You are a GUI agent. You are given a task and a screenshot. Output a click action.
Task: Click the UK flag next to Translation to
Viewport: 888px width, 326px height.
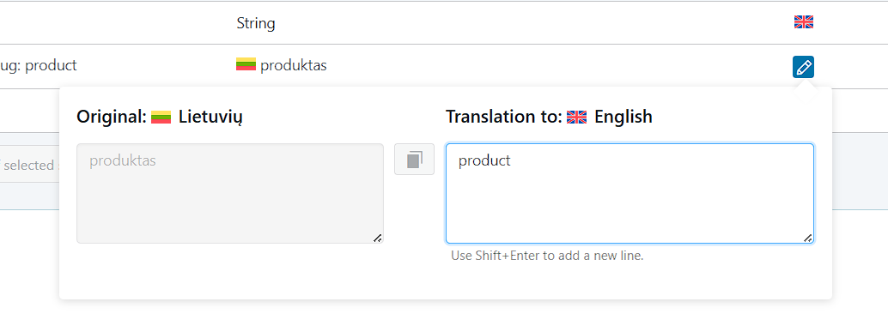[576, 118]
